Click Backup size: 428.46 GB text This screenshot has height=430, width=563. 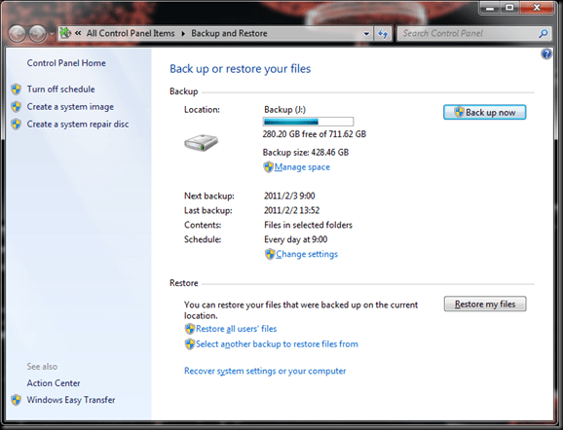(306, 153)
